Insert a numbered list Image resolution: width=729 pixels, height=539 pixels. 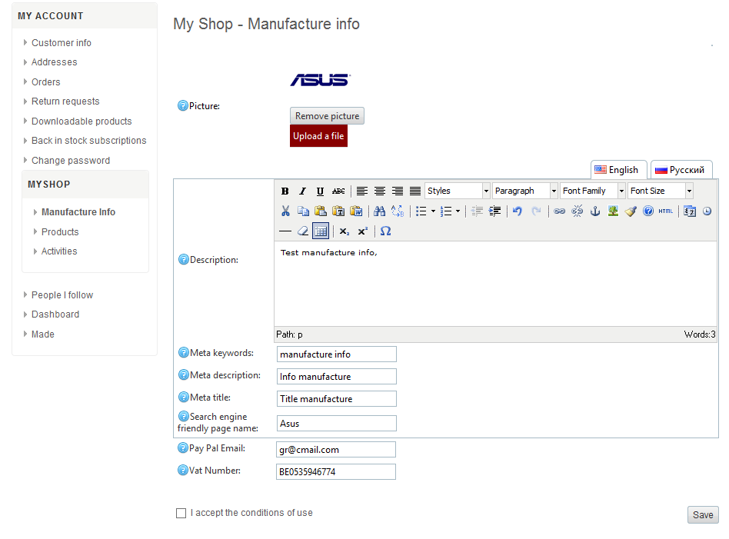pyautogui.click(x=446, y=211)
